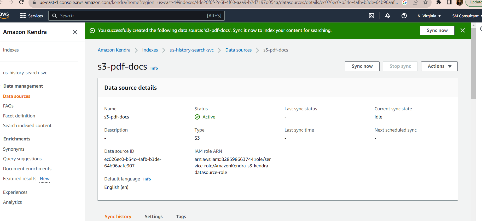This screenshot has width=482, height=221.
Task: Bookmark this page with the star icon
Action: click(x=426, y=2)
